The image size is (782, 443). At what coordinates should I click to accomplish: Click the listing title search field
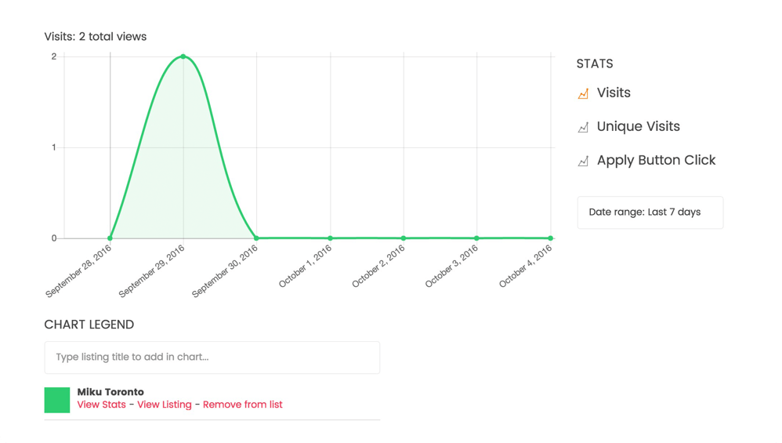pos(212,358)
